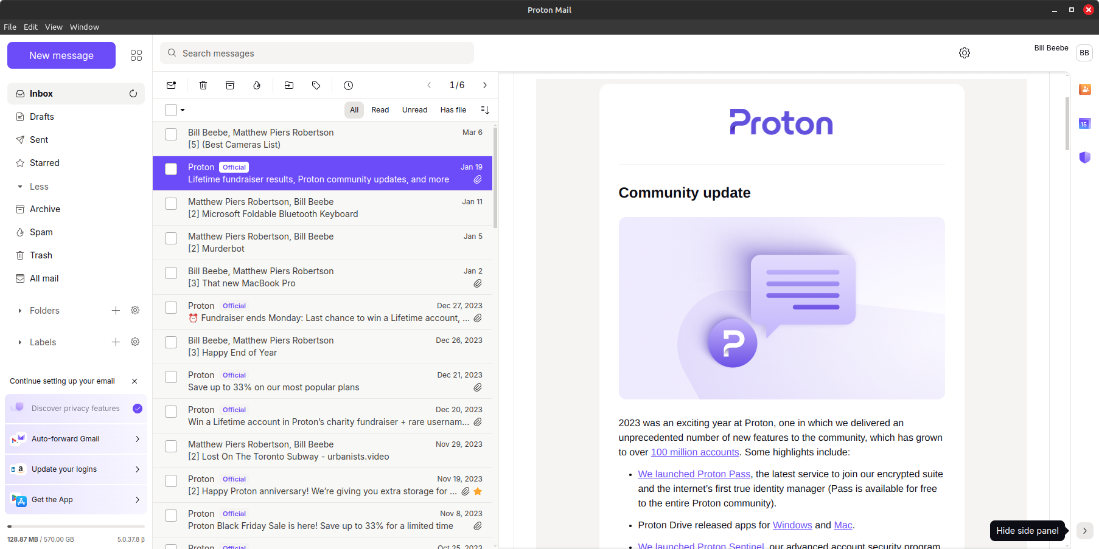Click the Search messages field
This screenshot has width=1099, height=549.
(x=317, y=53)
